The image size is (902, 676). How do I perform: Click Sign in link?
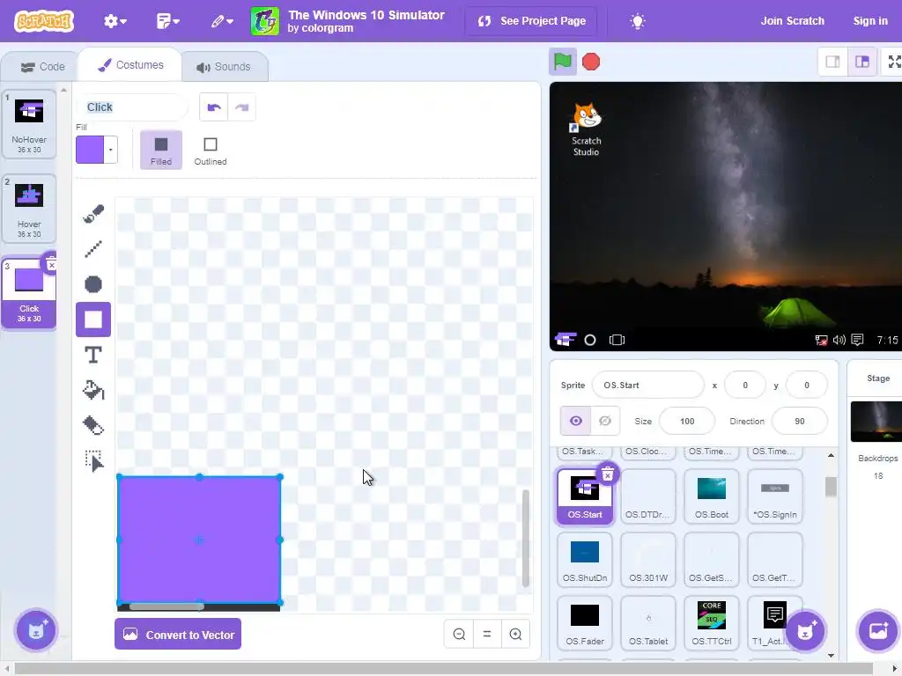click(869, 21)
